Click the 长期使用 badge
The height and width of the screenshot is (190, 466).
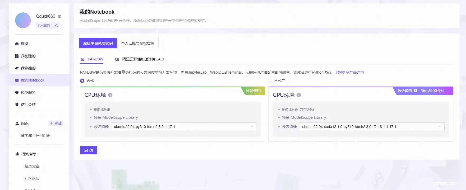253,91
